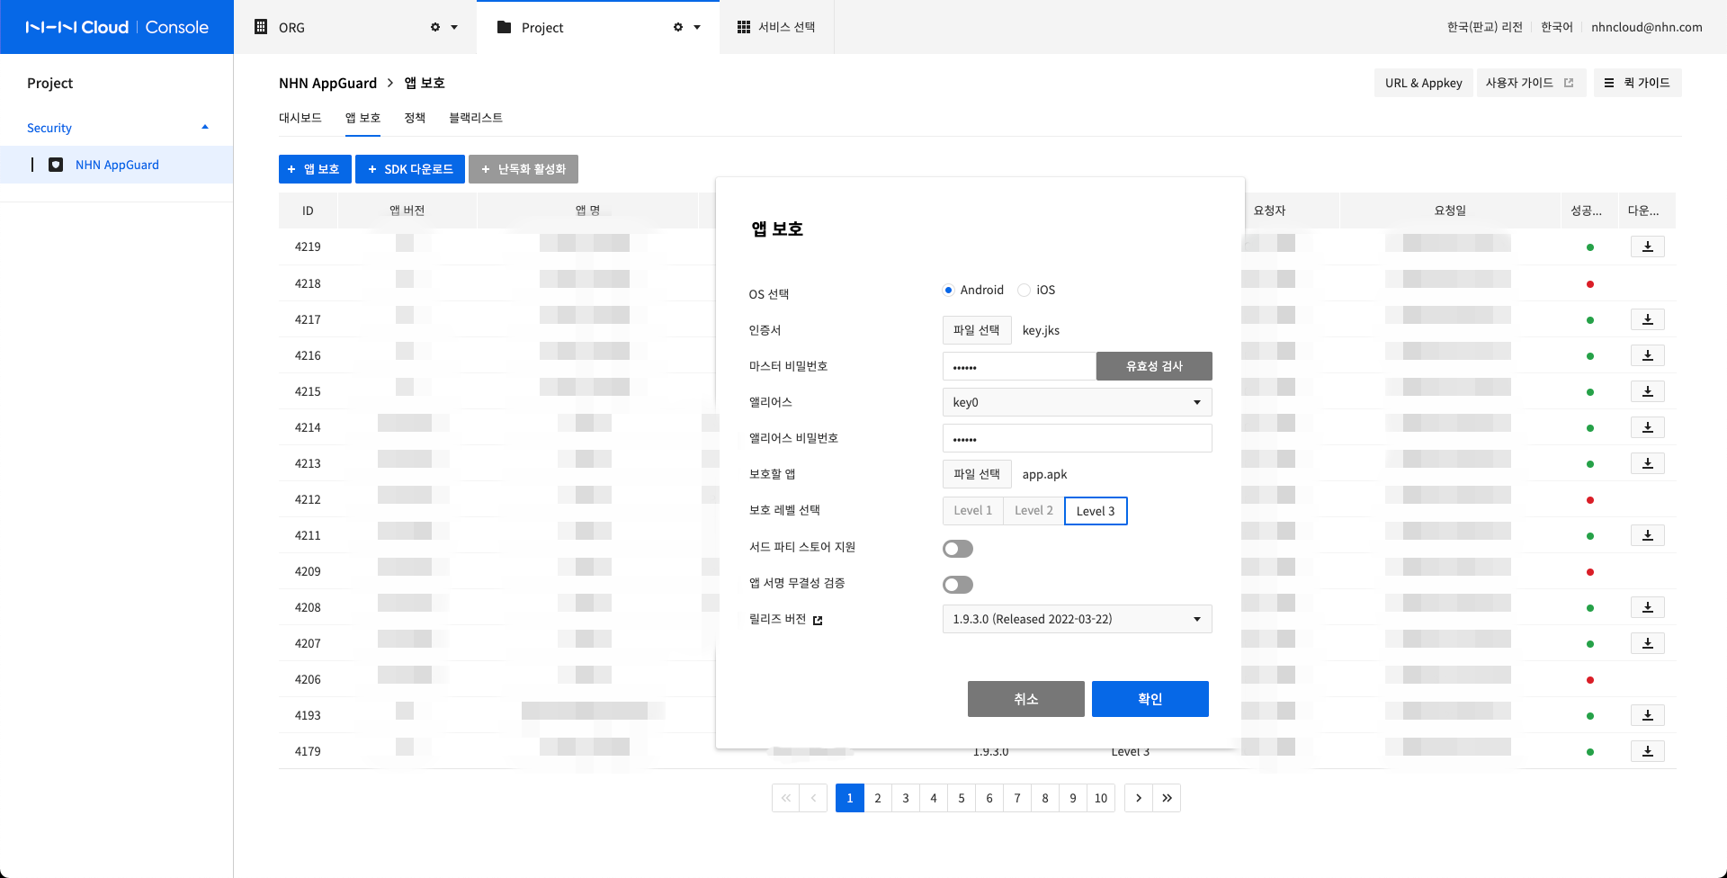Go to page 2 in pagination
Screen dimensions: 1727x878
tap(878, 798)
